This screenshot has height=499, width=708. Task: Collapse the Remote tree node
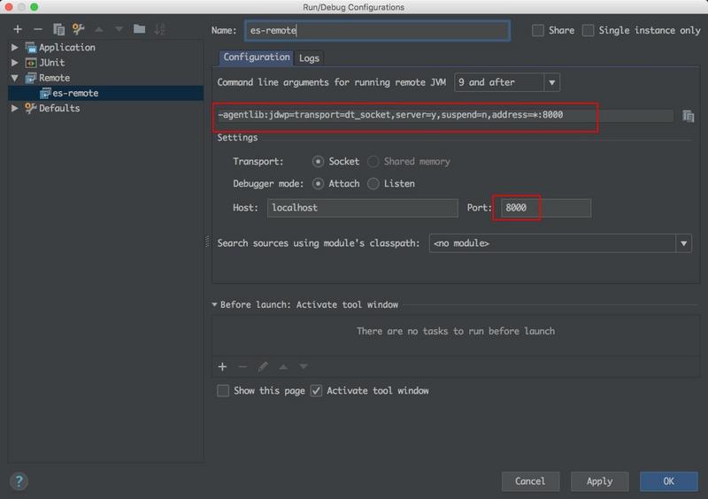[15, 78]
